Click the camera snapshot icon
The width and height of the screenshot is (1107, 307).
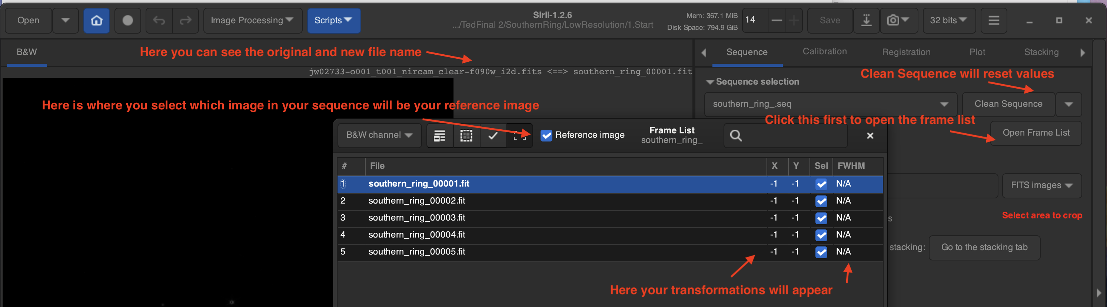click(898, 20)
